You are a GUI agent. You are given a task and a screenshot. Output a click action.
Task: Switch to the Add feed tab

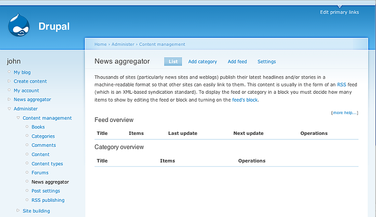237,61
